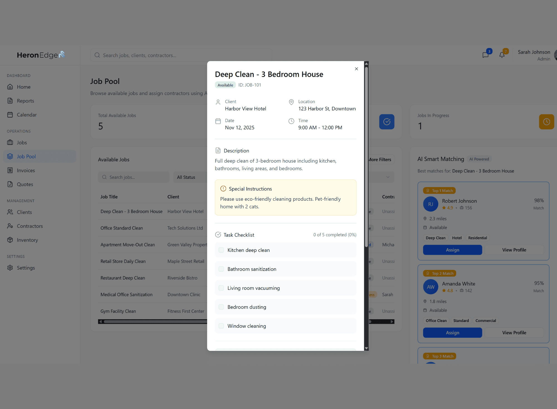Screen dimensions: 557x409
Task: Check the Living room vacuuming task
Action: pyautogui.click(x=221, y=288)
